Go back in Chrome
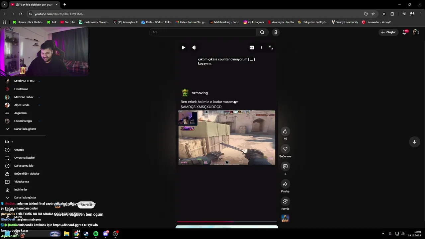 (5, 14)
